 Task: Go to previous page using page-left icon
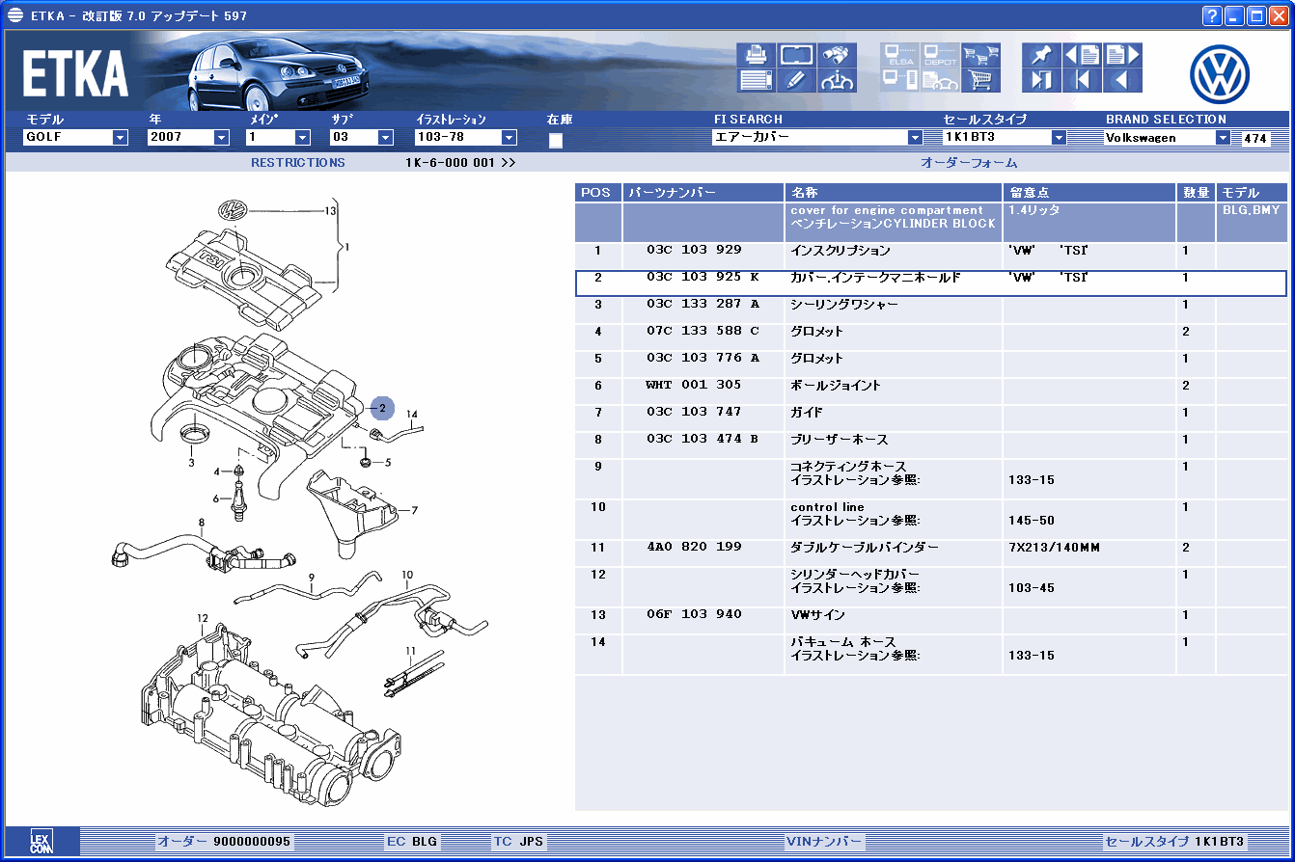coord(1083,55)
